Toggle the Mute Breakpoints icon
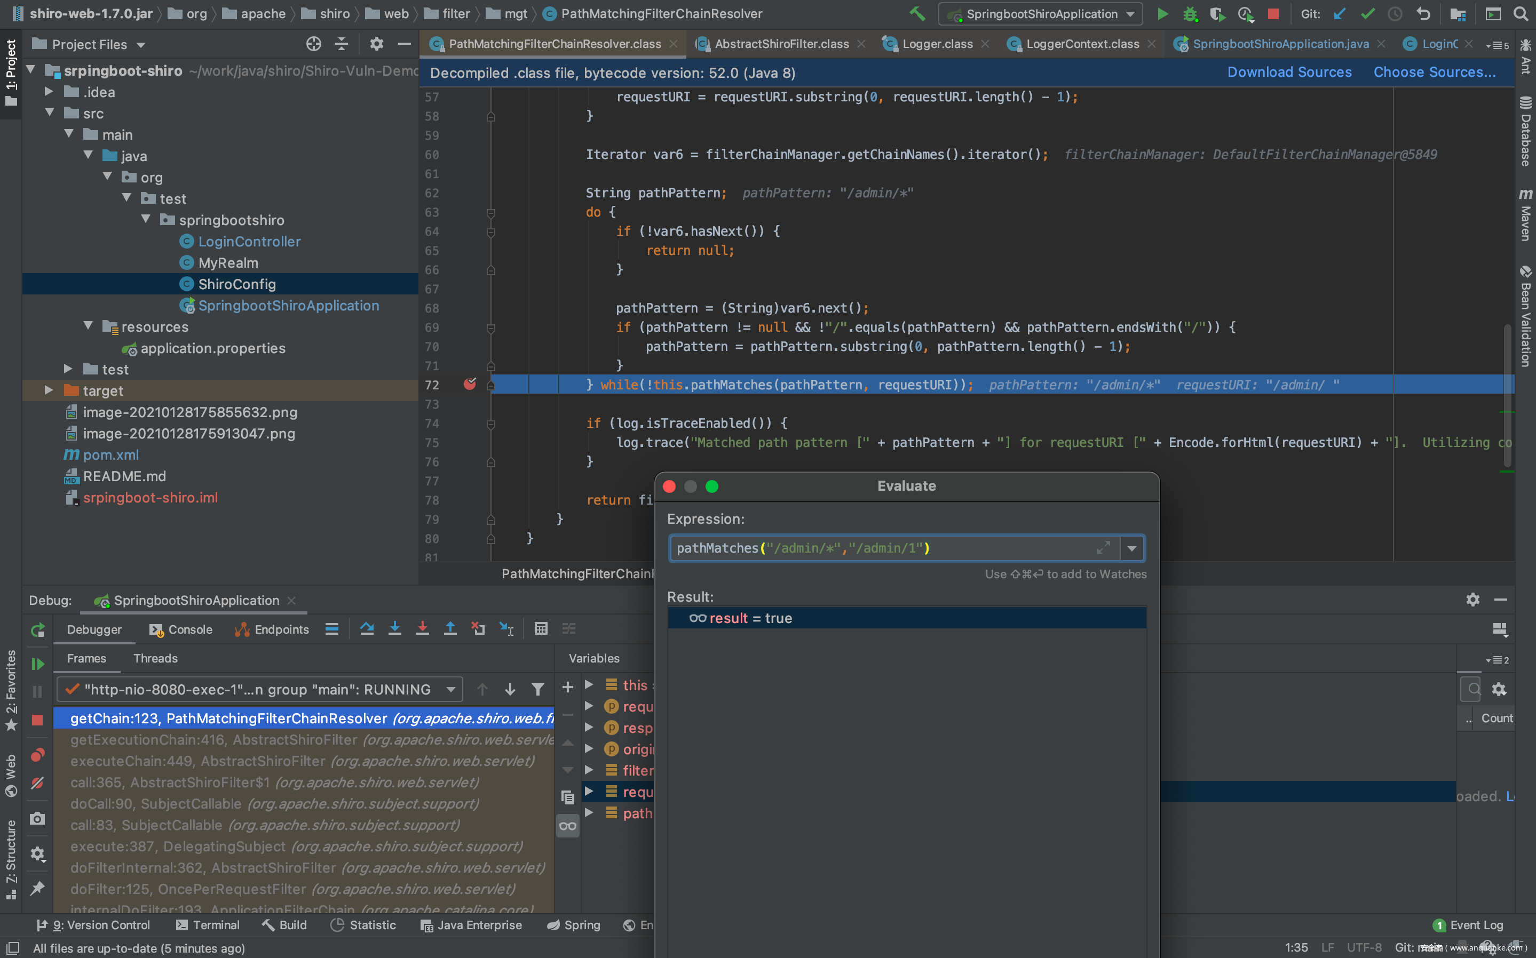The height and width of the screenshot is (958, 1536). [37, 783]
